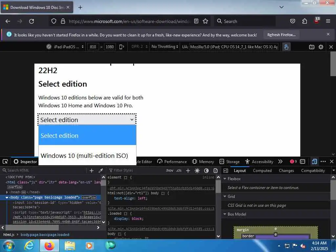Open the Firefox application menu

click(x=328, y=21)
